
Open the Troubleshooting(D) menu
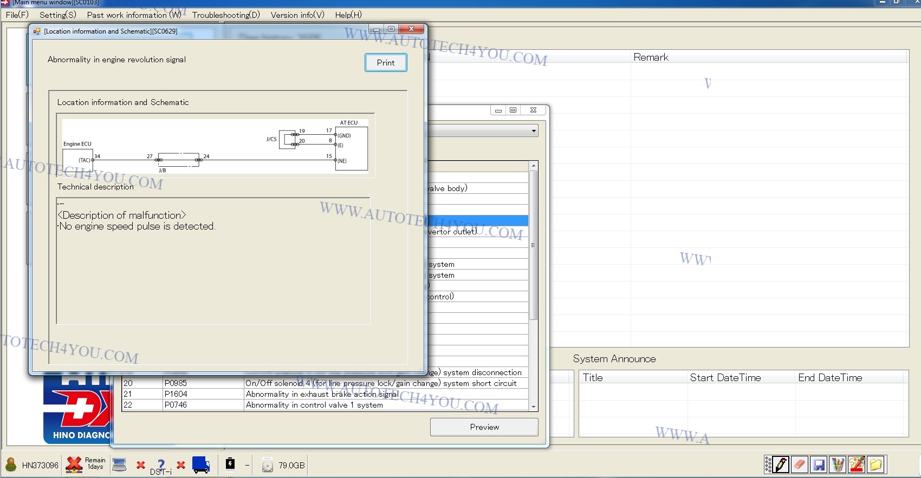click(226, 15)
